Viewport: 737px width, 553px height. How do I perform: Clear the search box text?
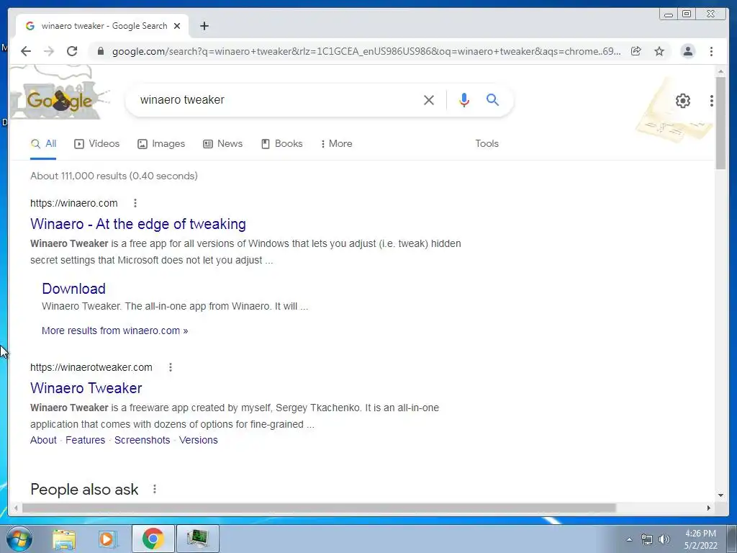click(429, 99)
